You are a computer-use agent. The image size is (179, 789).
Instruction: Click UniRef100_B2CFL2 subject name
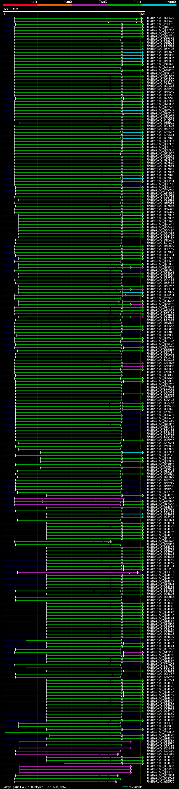[160, 113]
